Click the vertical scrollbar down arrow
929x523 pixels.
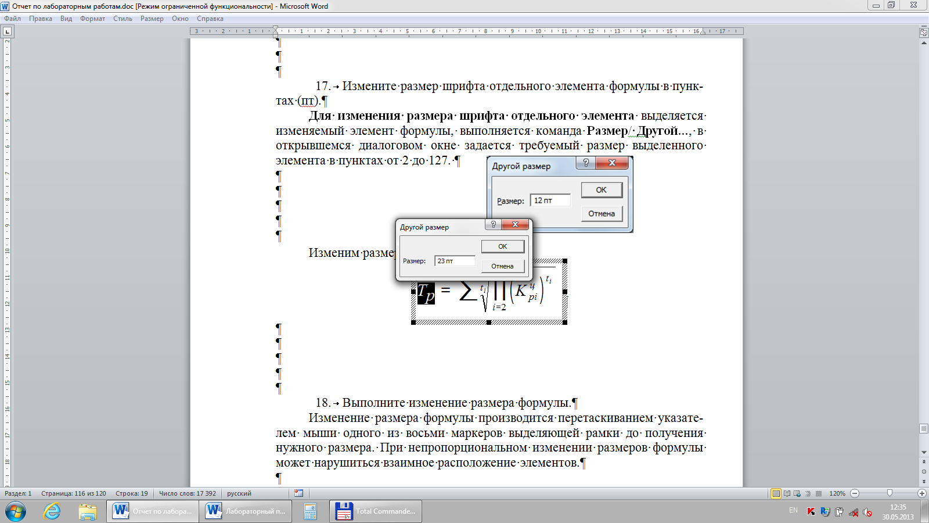(924, 452)
